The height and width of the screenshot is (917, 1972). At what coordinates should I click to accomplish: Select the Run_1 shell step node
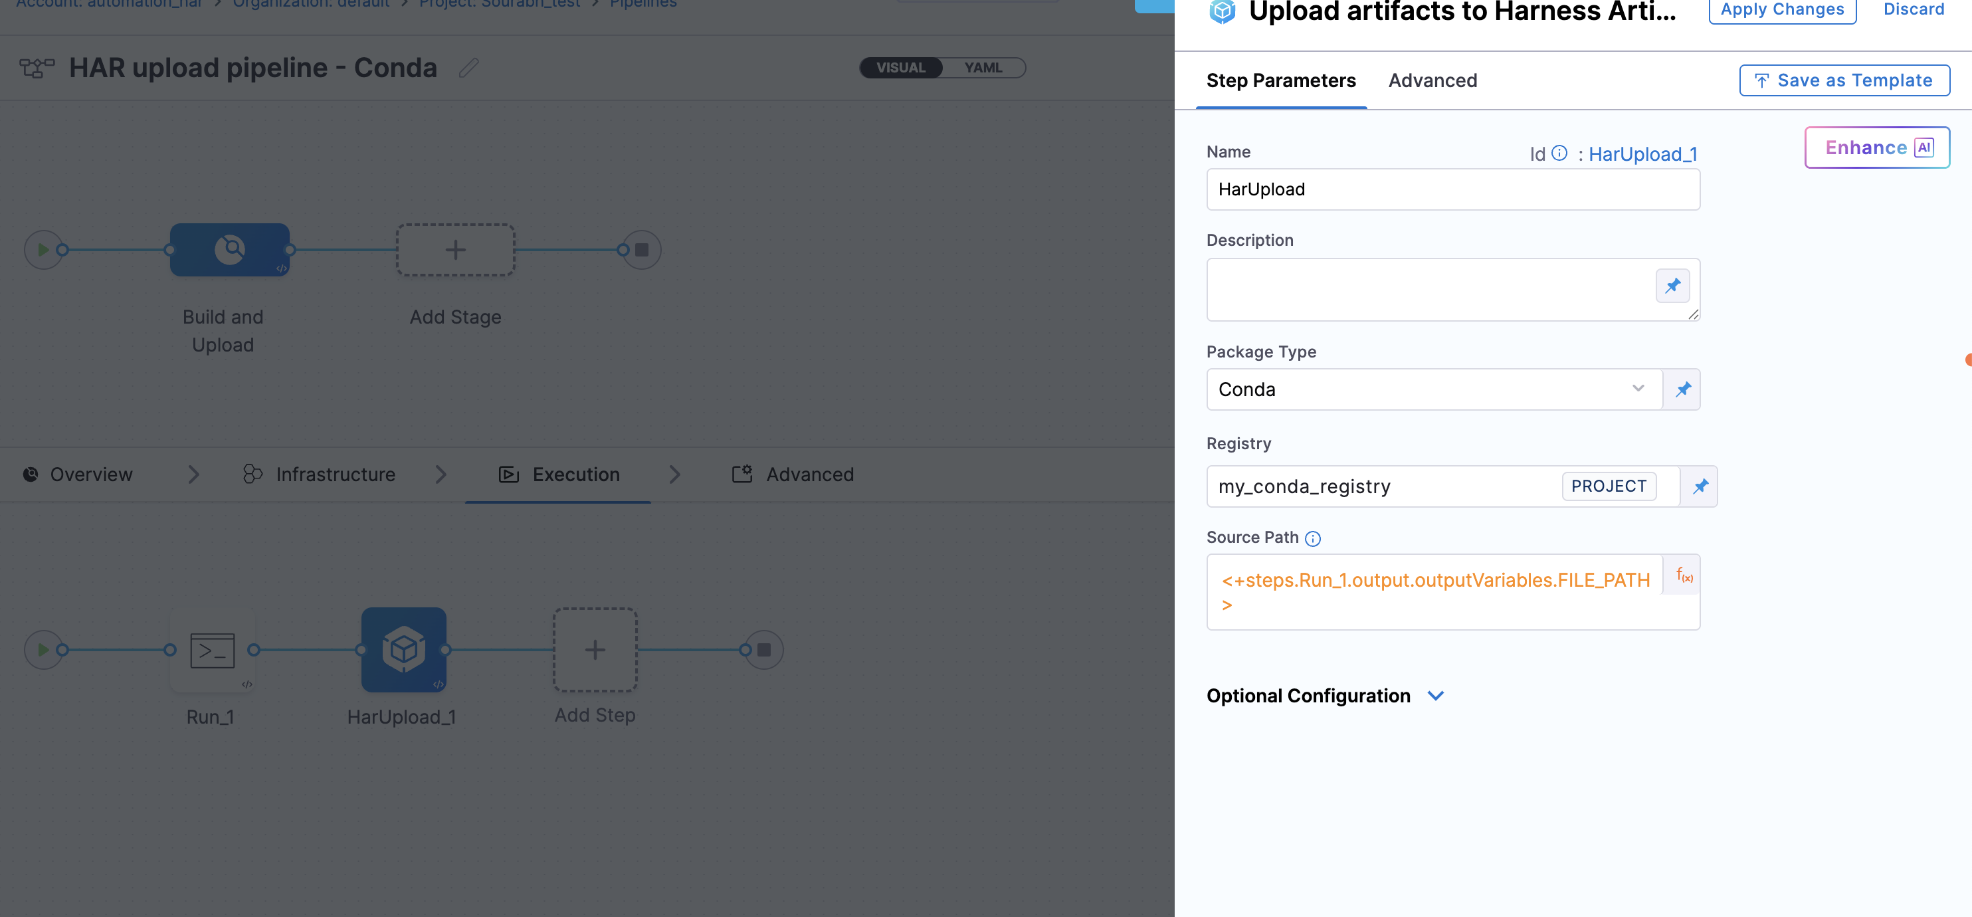tap(211, 650)
